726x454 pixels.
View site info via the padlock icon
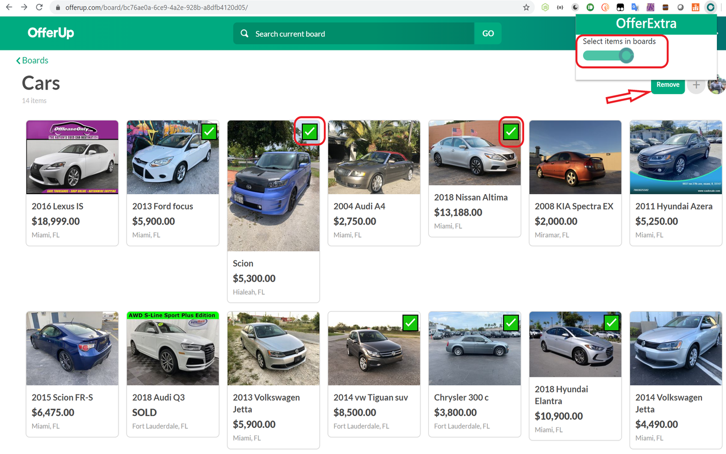[58, 7]
